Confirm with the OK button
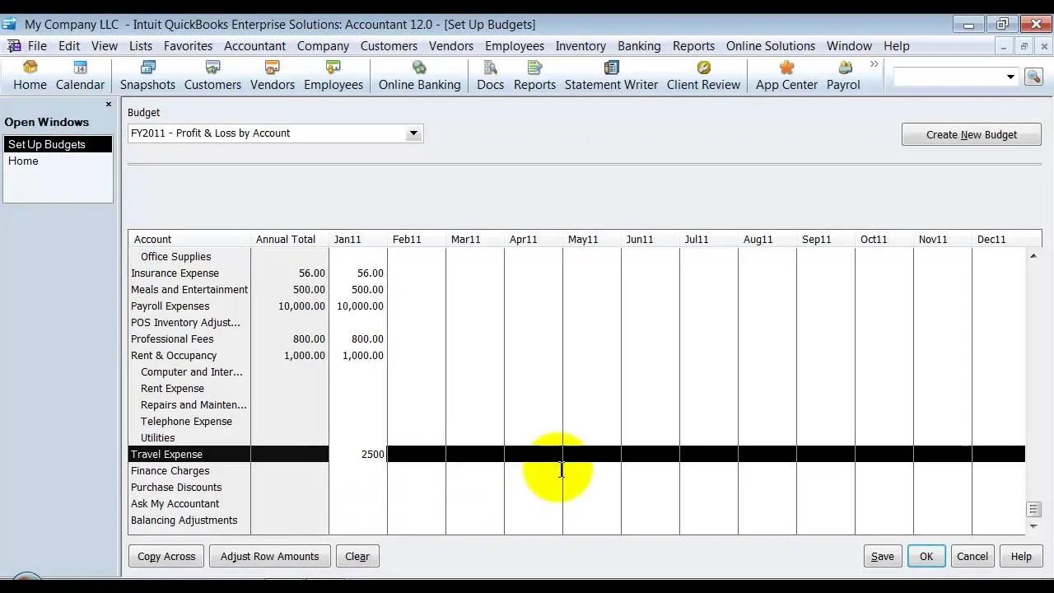The height and width of the screenshot is (593, 1054). click(x=926, y=556)
